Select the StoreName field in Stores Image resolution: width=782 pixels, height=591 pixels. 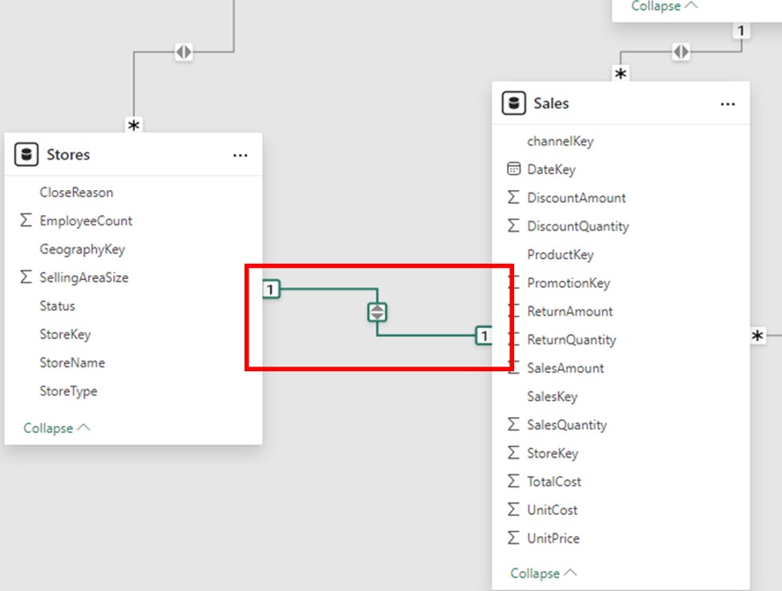point(72,362)
